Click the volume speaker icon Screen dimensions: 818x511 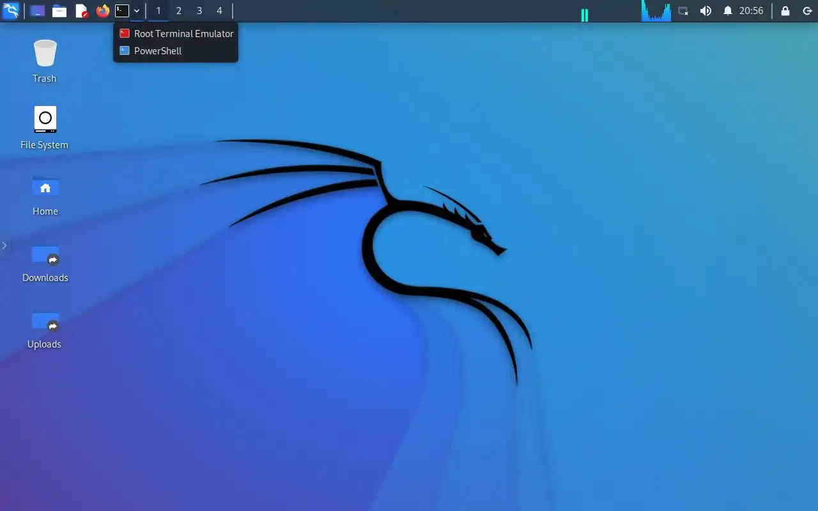706,11
